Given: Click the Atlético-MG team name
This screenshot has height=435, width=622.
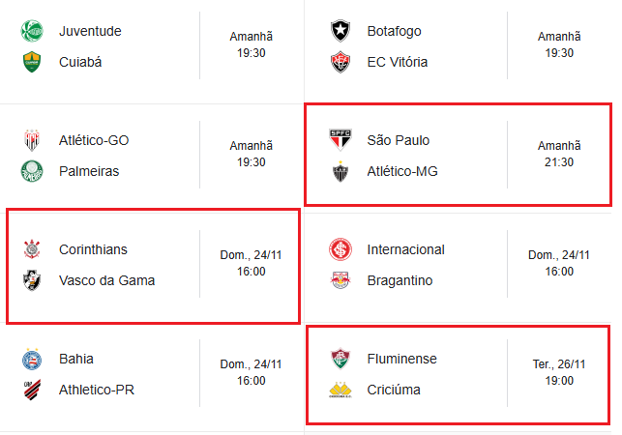Looking at the screenshot, I should [x=402, y=171].
